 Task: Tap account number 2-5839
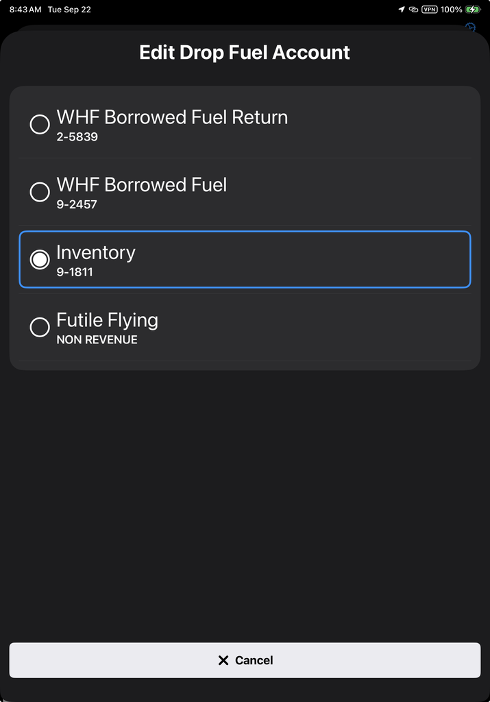tap(77, 137)
